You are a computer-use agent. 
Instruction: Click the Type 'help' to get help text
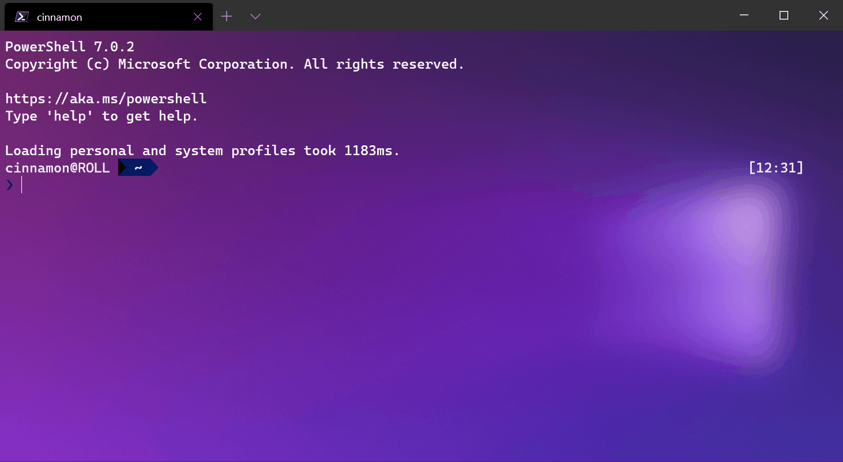[x=101, y=116]
